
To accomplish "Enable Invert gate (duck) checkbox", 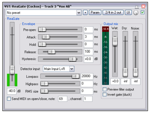I will [x=105, y=95].
